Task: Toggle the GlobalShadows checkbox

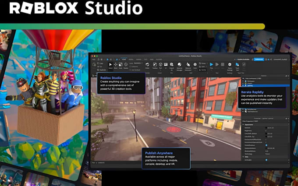Action: 266,145
